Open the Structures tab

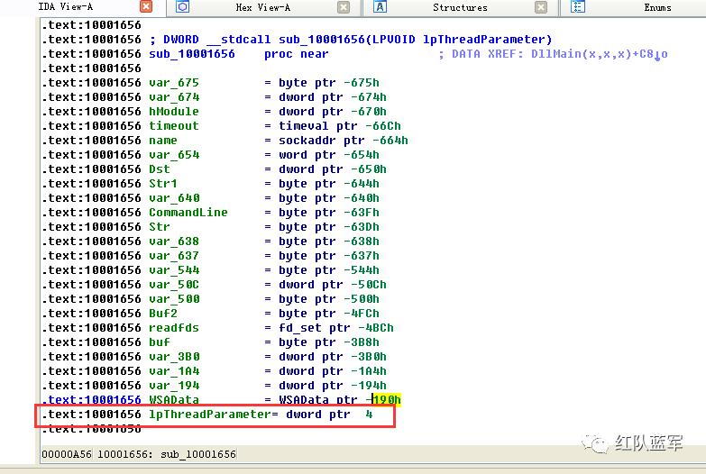(x=460, y=7)
